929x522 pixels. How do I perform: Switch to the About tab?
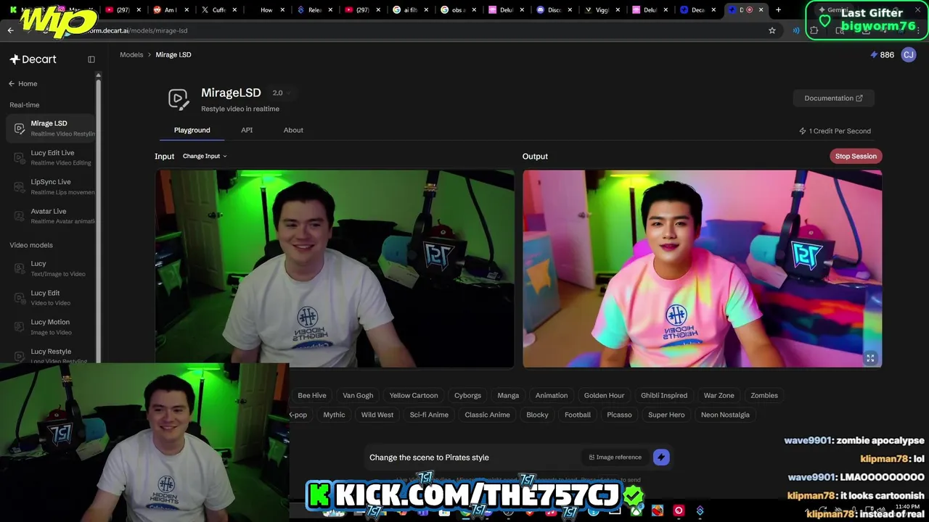[293, 130]
